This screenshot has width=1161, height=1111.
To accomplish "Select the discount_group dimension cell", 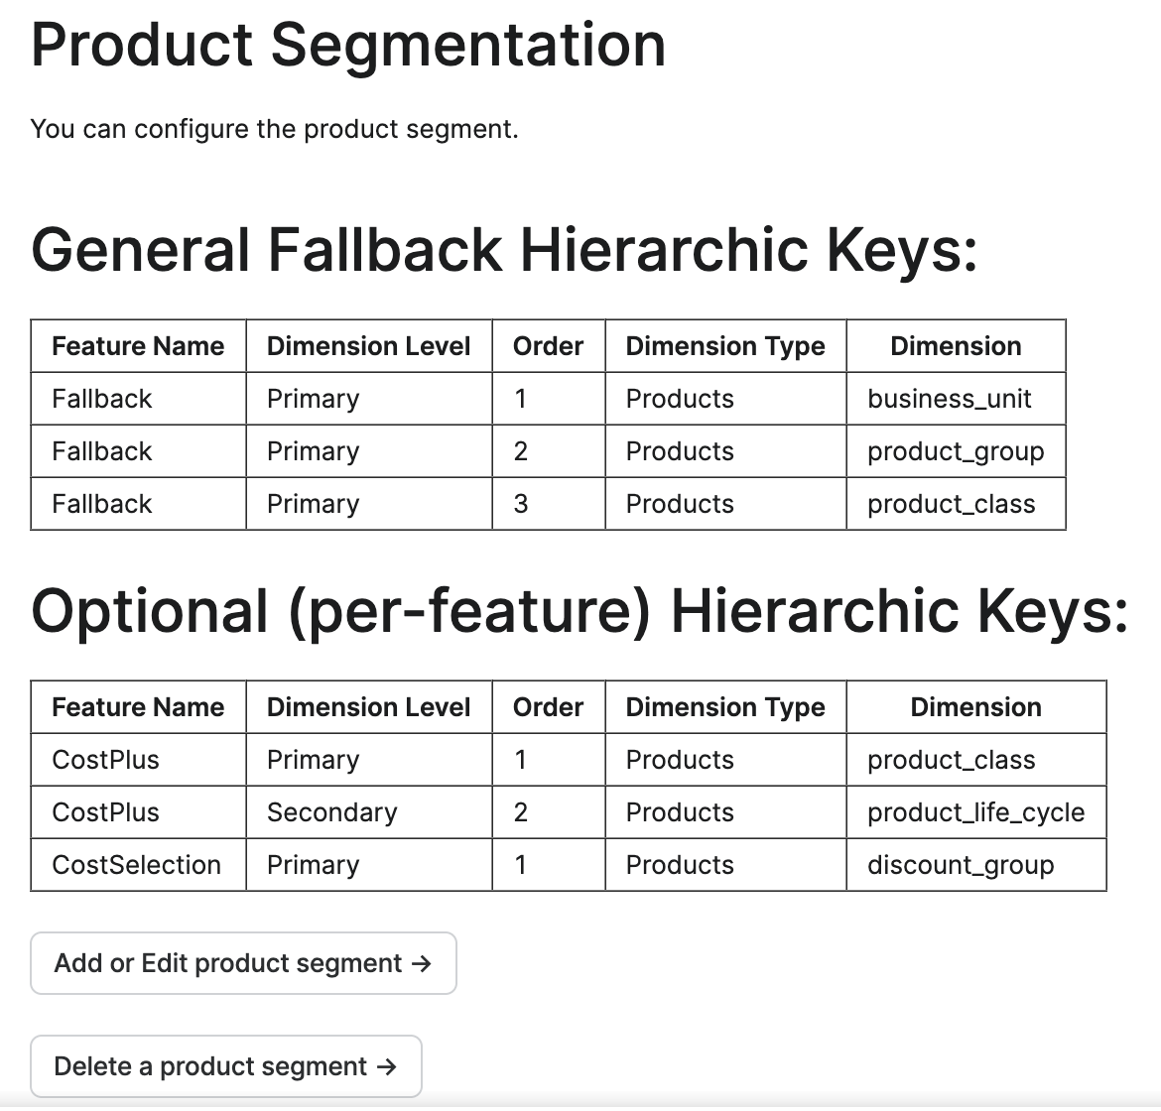I will pyautogui.click(x=962, y=864).
